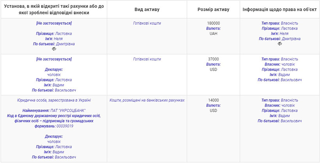The width and height of the screenshot is (320, 163).
Task: Toggle the crossed-eye icon in the first row's rights column
Action: (x=280, y=44)
